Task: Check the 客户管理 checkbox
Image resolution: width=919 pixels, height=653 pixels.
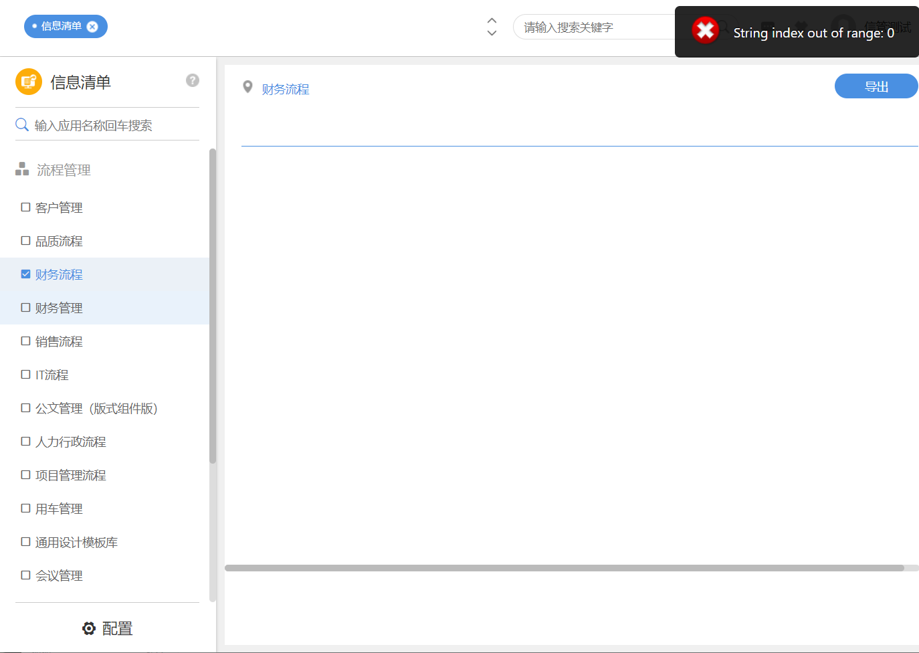Action: click(25, 207)
